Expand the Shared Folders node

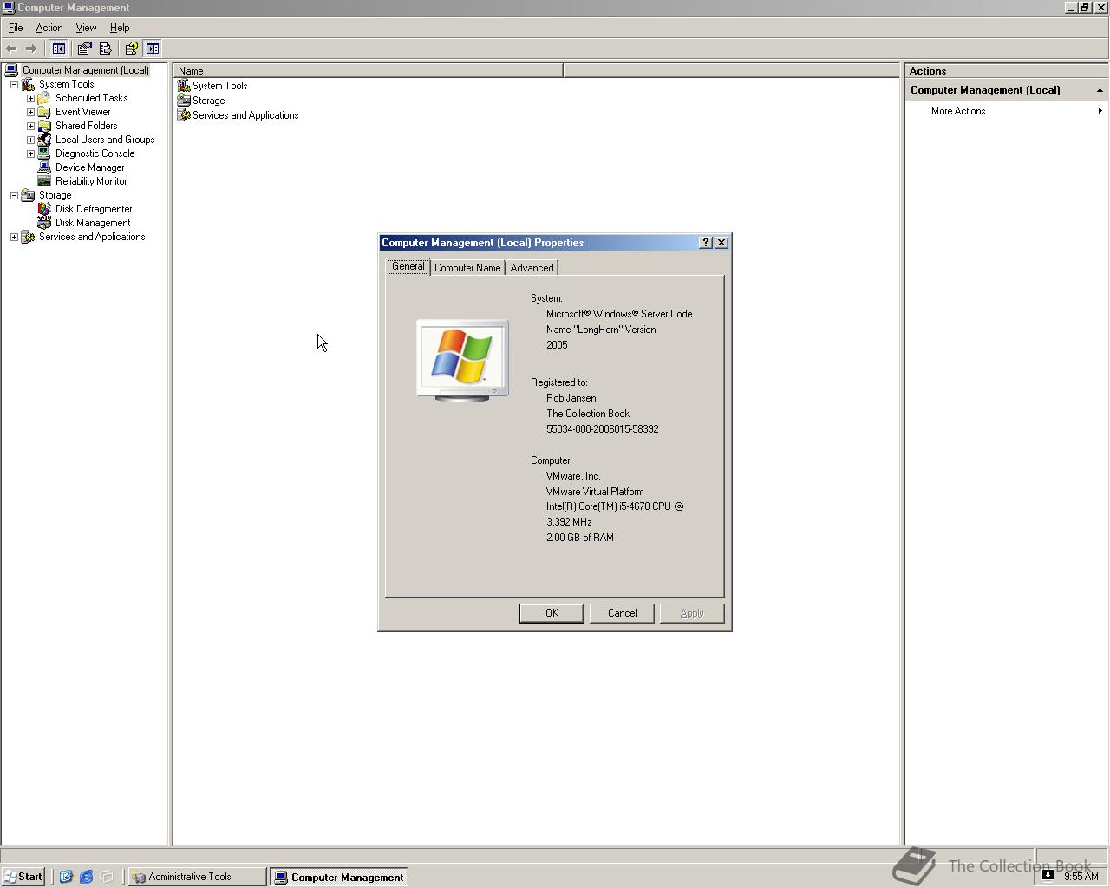pos(30,126)
